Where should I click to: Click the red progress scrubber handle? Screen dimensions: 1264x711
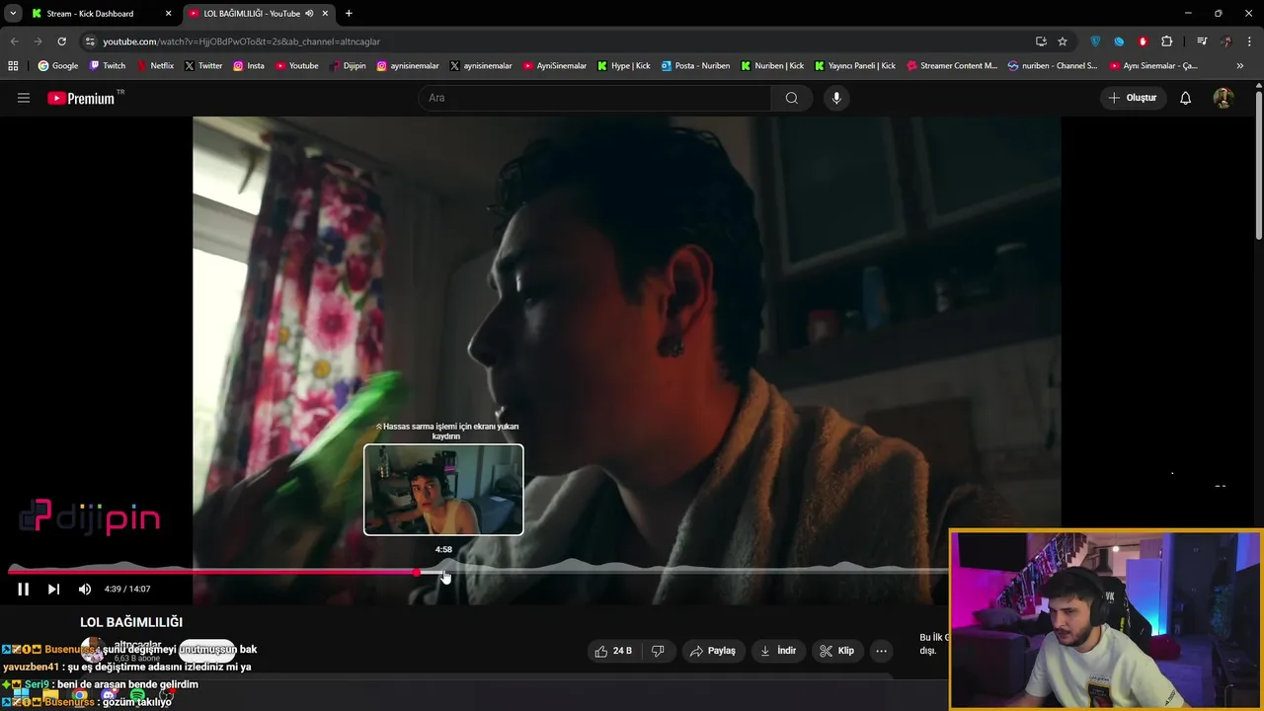point(418,571)
